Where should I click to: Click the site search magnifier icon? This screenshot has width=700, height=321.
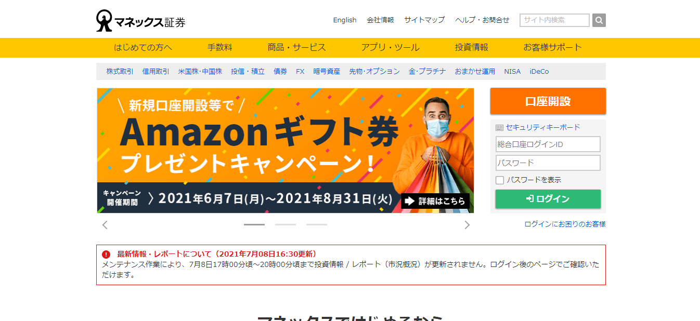pos(598,20)
